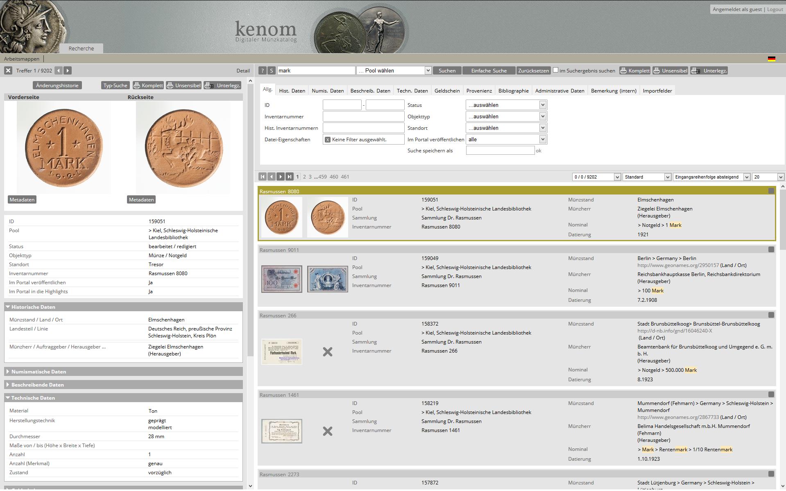Switch to the Numis. Daten tab
This screenshot has width=786, height=491.
pyautogui.click(x=328, y=91)
